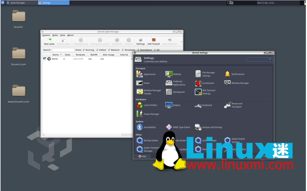Open File Manager Settings
The image size is (307, 191).
(x=205, y=74)
